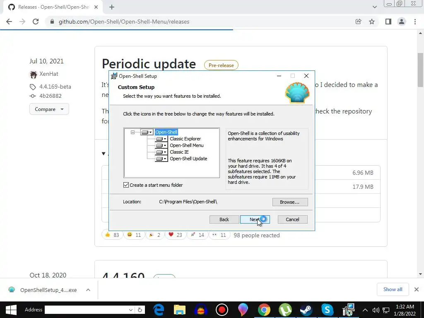
Task: Close the downloads bar
Action: point(417,289)
